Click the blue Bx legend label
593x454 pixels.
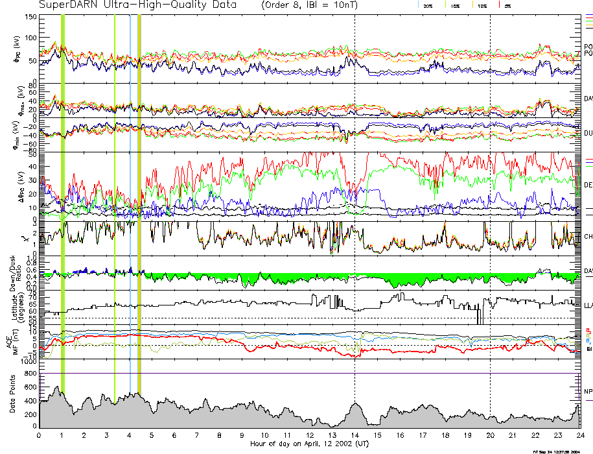588,340
